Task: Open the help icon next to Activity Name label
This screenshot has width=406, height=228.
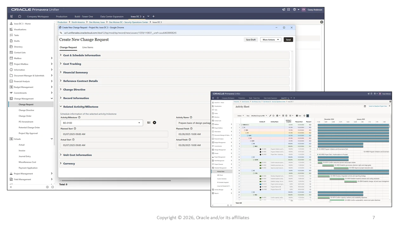Action: [191, 117]
